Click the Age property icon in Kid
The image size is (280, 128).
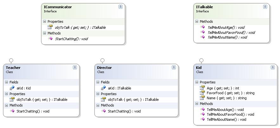(x=202, y=88)
